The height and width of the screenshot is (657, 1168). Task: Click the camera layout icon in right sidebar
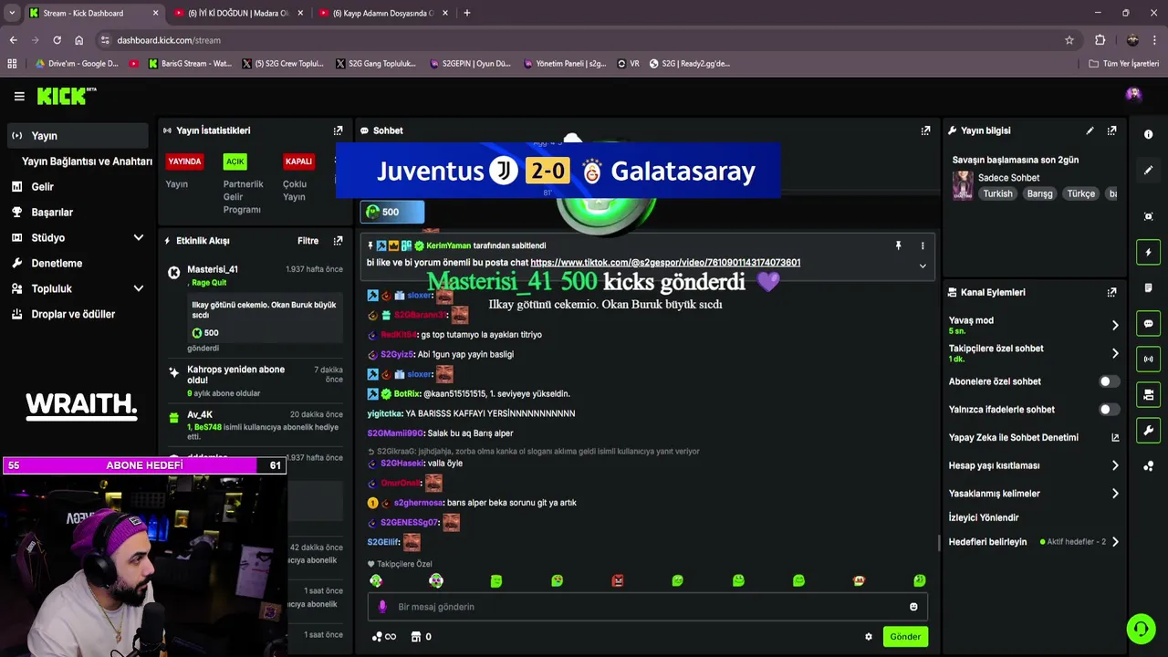1148,395
